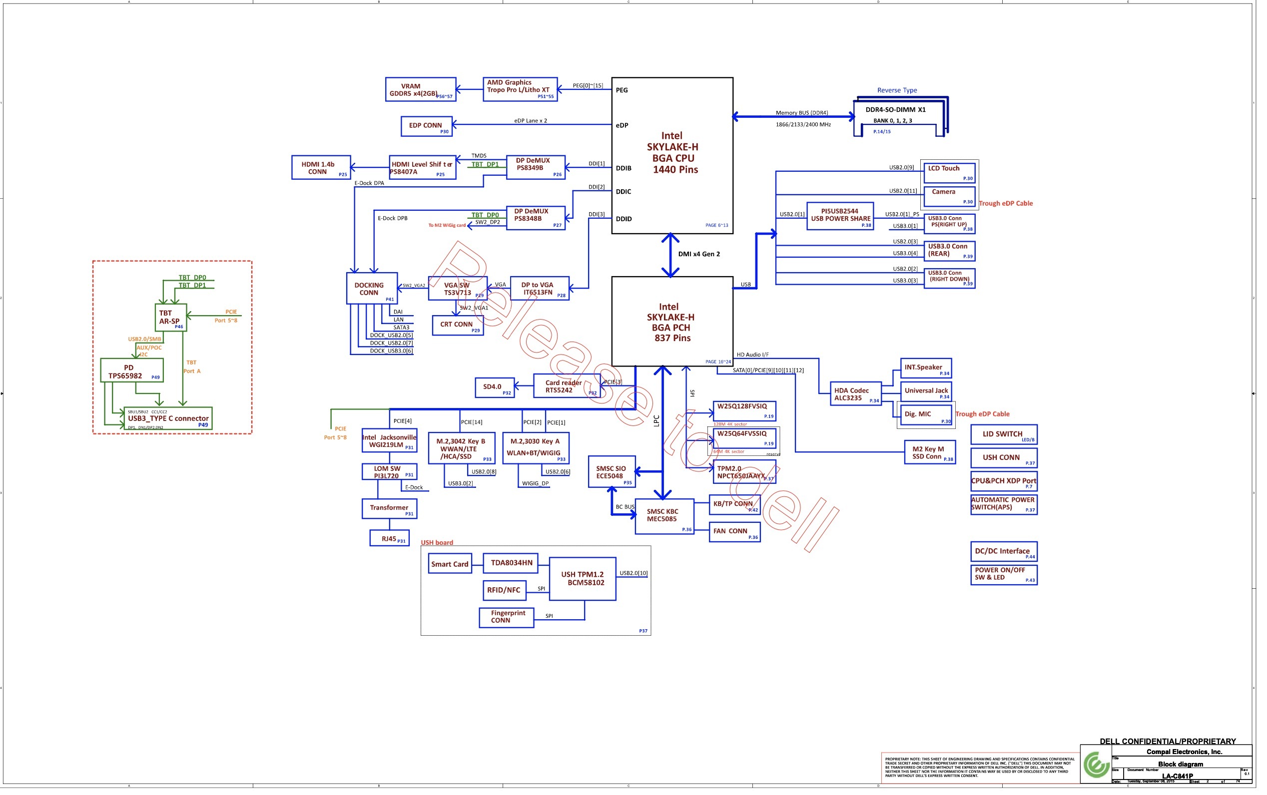1267x795 pixels.
Task: Select the CRT CONN block
Action: pos(458,326)
